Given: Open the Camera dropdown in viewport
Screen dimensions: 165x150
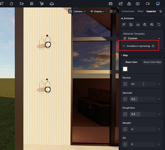Looking at the screenshot, I should pos(79,11).
